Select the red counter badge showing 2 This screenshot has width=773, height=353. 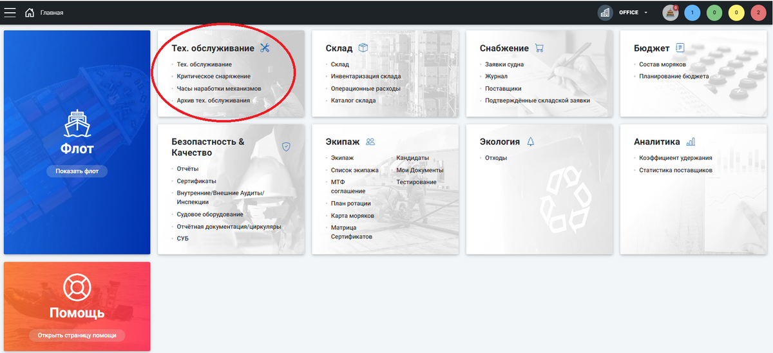click(758, 12)
